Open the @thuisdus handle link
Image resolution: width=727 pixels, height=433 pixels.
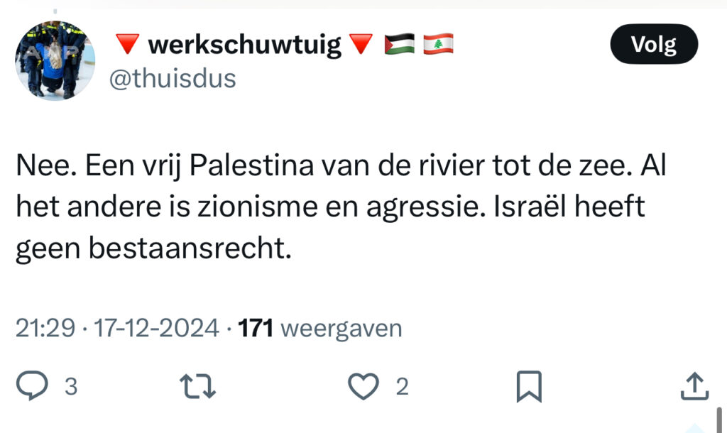pos(172,78)
